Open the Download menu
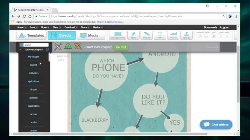Screen dimensions: 250x140 click(71, 27)
